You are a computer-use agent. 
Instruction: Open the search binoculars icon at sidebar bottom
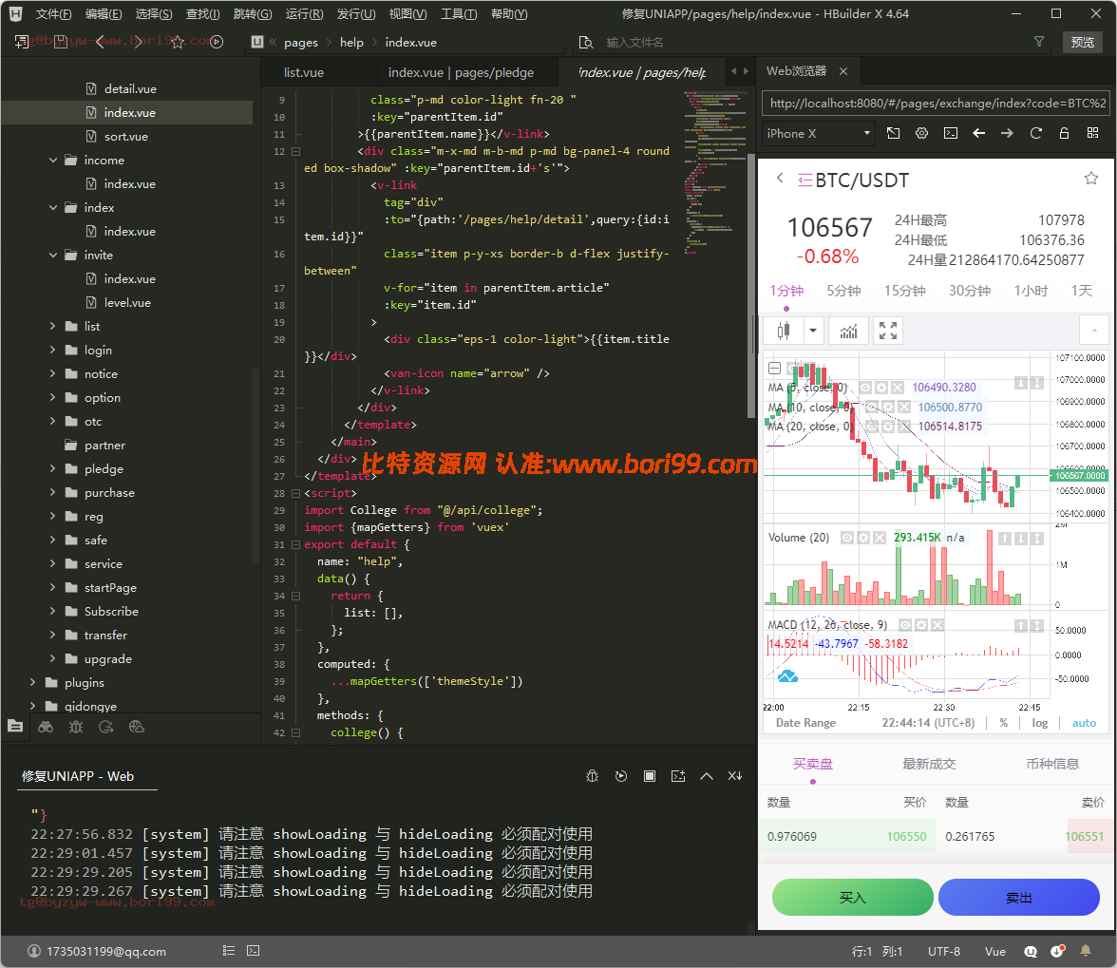46,727
